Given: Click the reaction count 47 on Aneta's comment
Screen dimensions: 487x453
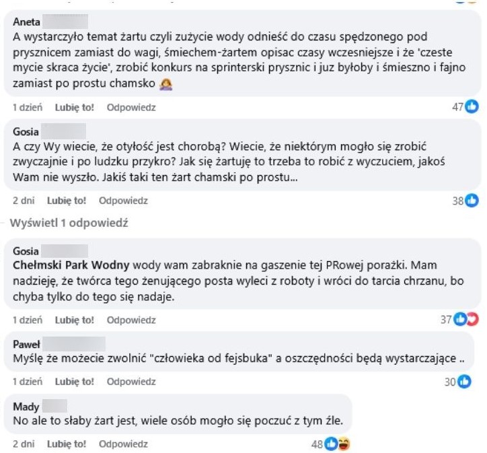Looking at the screenshot, I should click(x=458, y=106).
